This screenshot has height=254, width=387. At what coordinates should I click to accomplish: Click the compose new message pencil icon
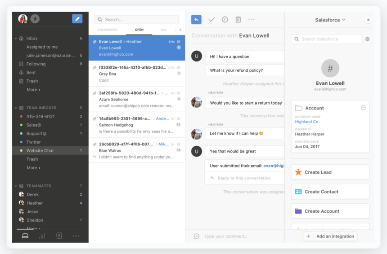tap(77, 19)
